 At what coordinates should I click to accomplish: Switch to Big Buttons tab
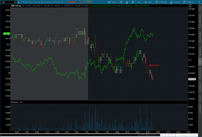tap(200, 51)
